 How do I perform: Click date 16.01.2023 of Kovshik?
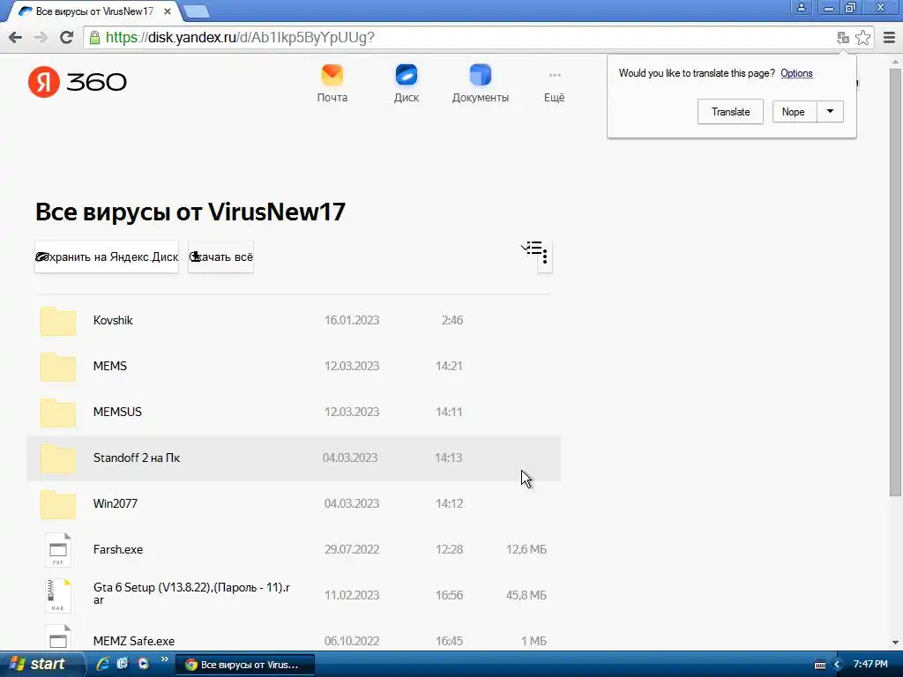click(x=352, y=320)
